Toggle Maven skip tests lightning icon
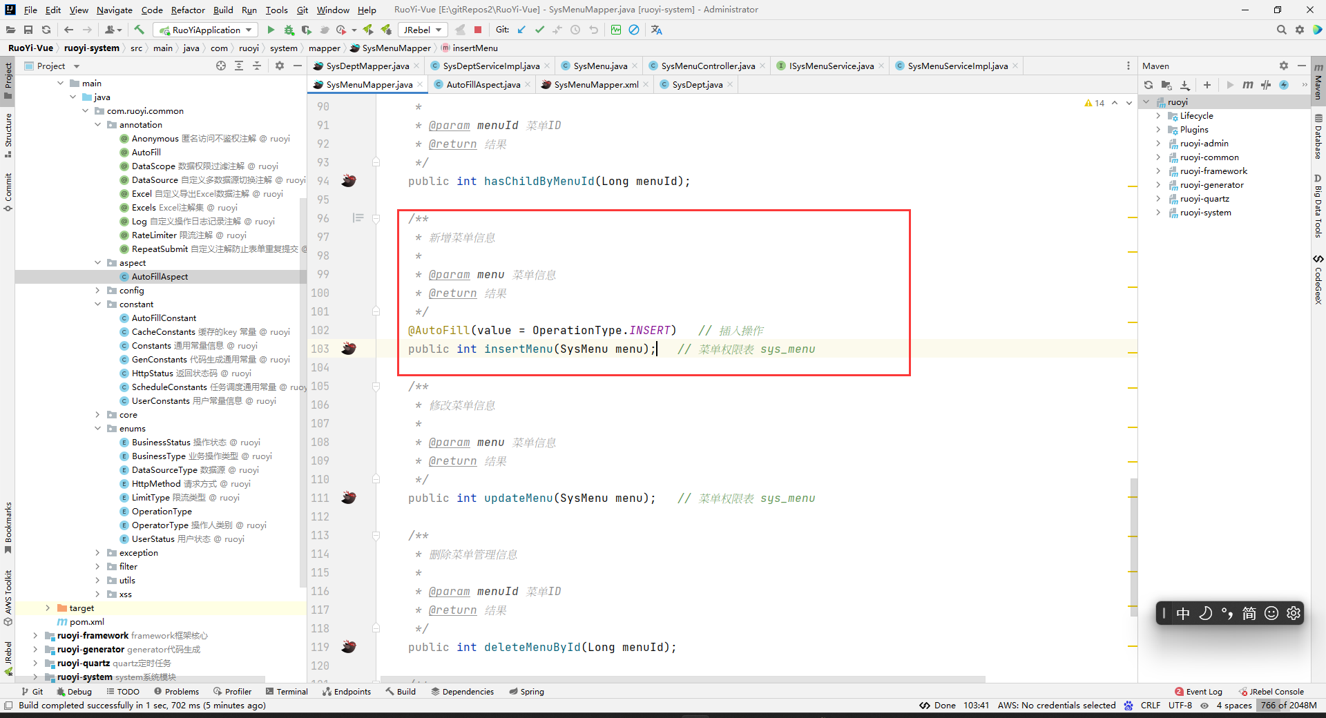This screenshot has height=718, width=1326. (1284, 85)
